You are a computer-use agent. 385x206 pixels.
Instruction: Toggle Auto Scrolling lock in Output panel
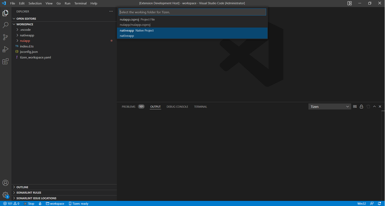(x=361, y=106)
